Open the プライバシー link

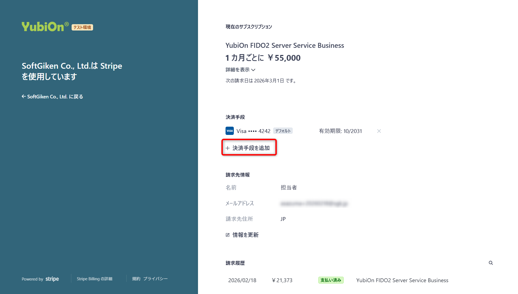click(x=155, y=279)
